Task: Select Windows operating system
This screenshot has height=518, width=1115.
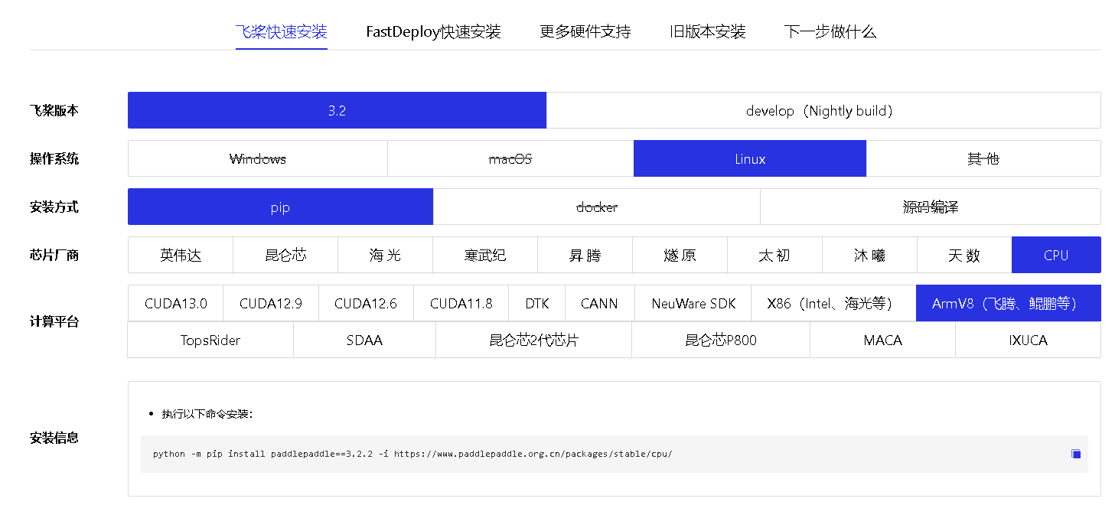Action: pyautogui.click(x=257, y=158)
